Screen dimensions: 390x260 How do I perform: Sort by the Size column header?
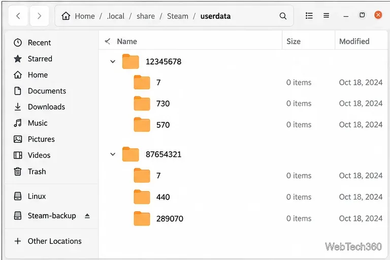pos(294,41)
